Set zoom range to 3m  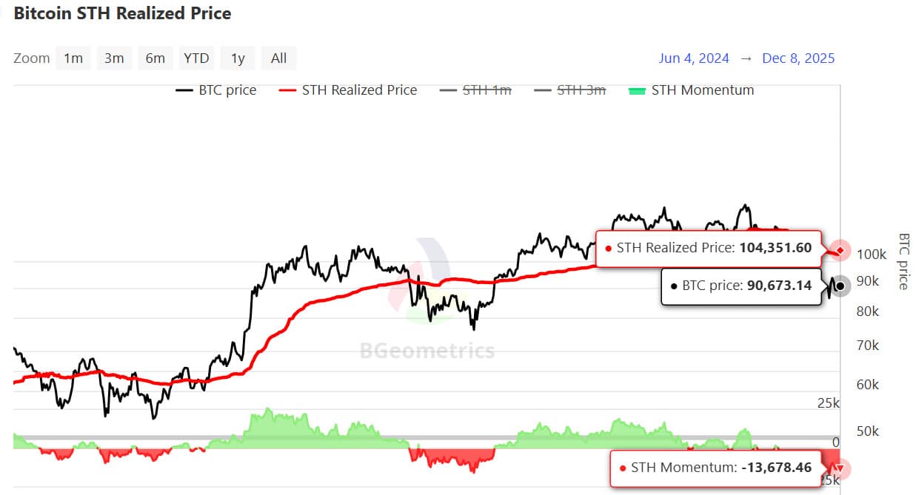114,58
